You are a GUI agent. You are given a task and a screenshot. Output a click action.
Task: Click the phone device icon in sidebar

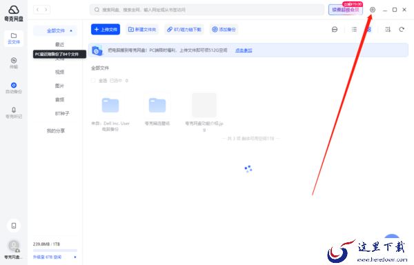(x=14, y=226)
